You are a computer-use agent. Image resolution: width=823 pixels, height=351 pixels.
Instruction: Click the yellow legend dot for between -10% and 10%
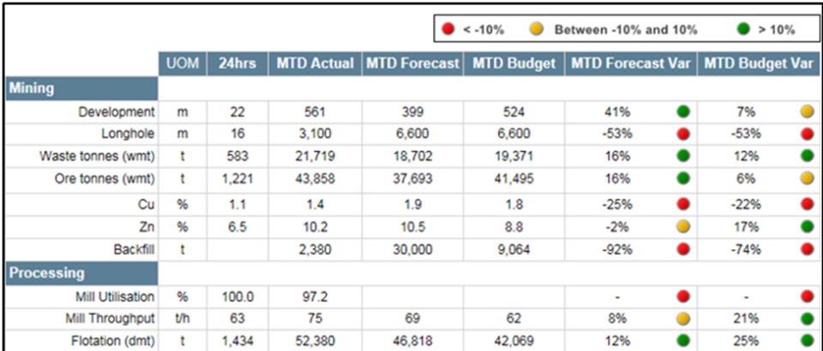[x=538, y=30]
